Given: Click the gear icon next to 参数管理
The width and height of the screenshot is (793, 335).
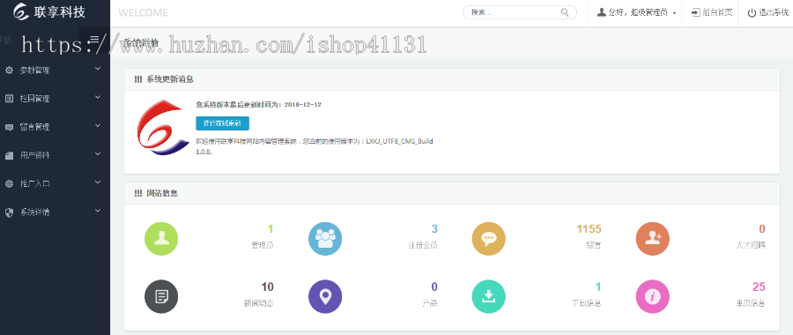Looking at the screenshot, I should (9, 71).
